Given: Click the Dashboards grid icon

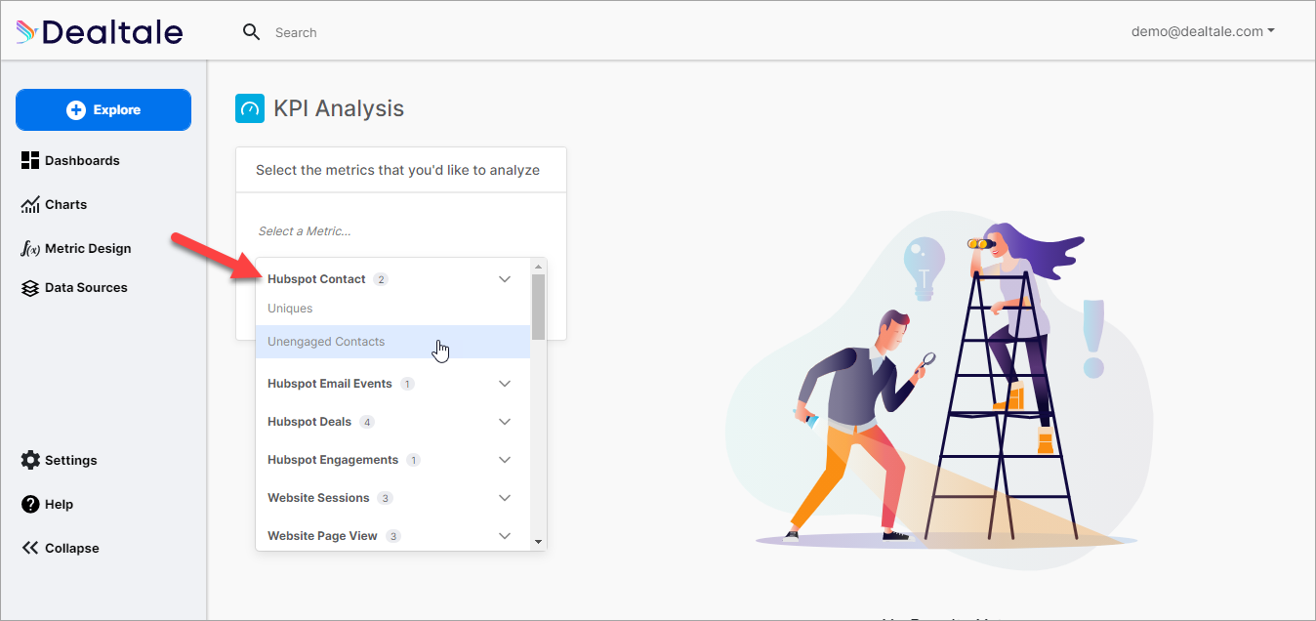Looking at the screenshot, I should 30,160.
